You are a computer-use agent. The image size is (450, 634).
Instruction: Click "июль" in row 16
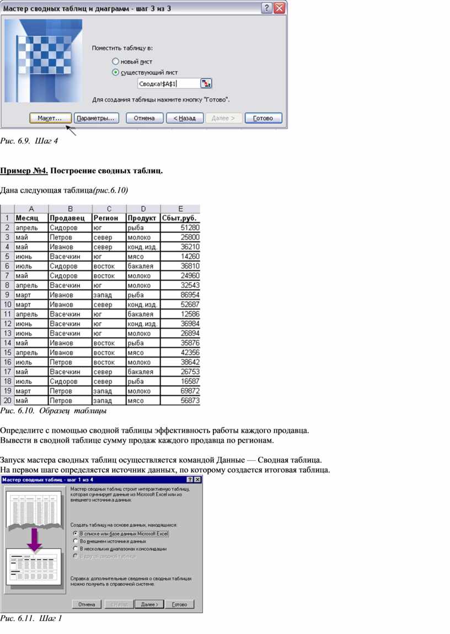pos(31,363)
